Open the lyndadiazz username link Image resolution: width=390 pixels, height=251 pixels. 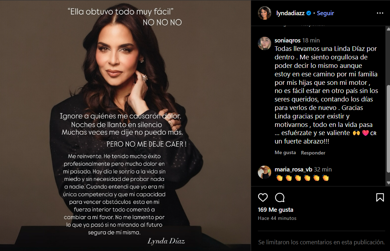pyautogui.click(x=290, y=13)
